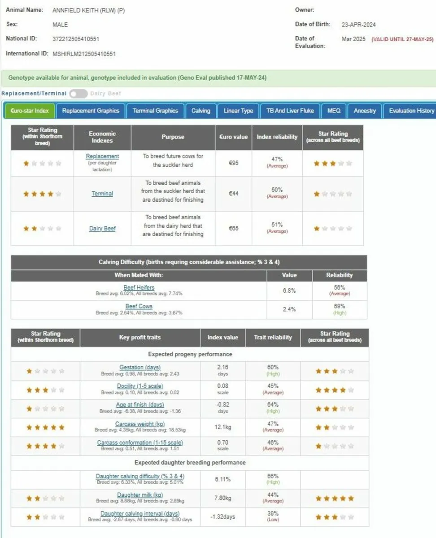
Task: Open the Daughter milk (kg) link
Action: tap(140, 495)
